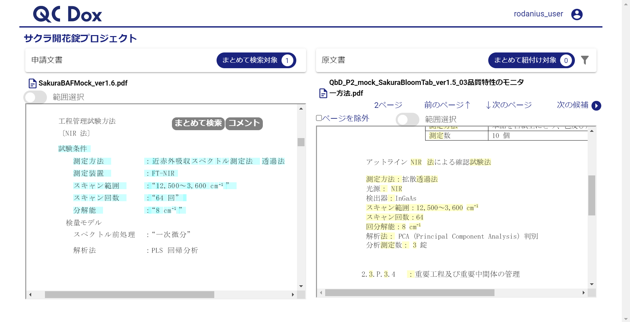Click '申請文書' panel header label
Image resolution: width=630 pixels, height=322 pixels.
47,60
